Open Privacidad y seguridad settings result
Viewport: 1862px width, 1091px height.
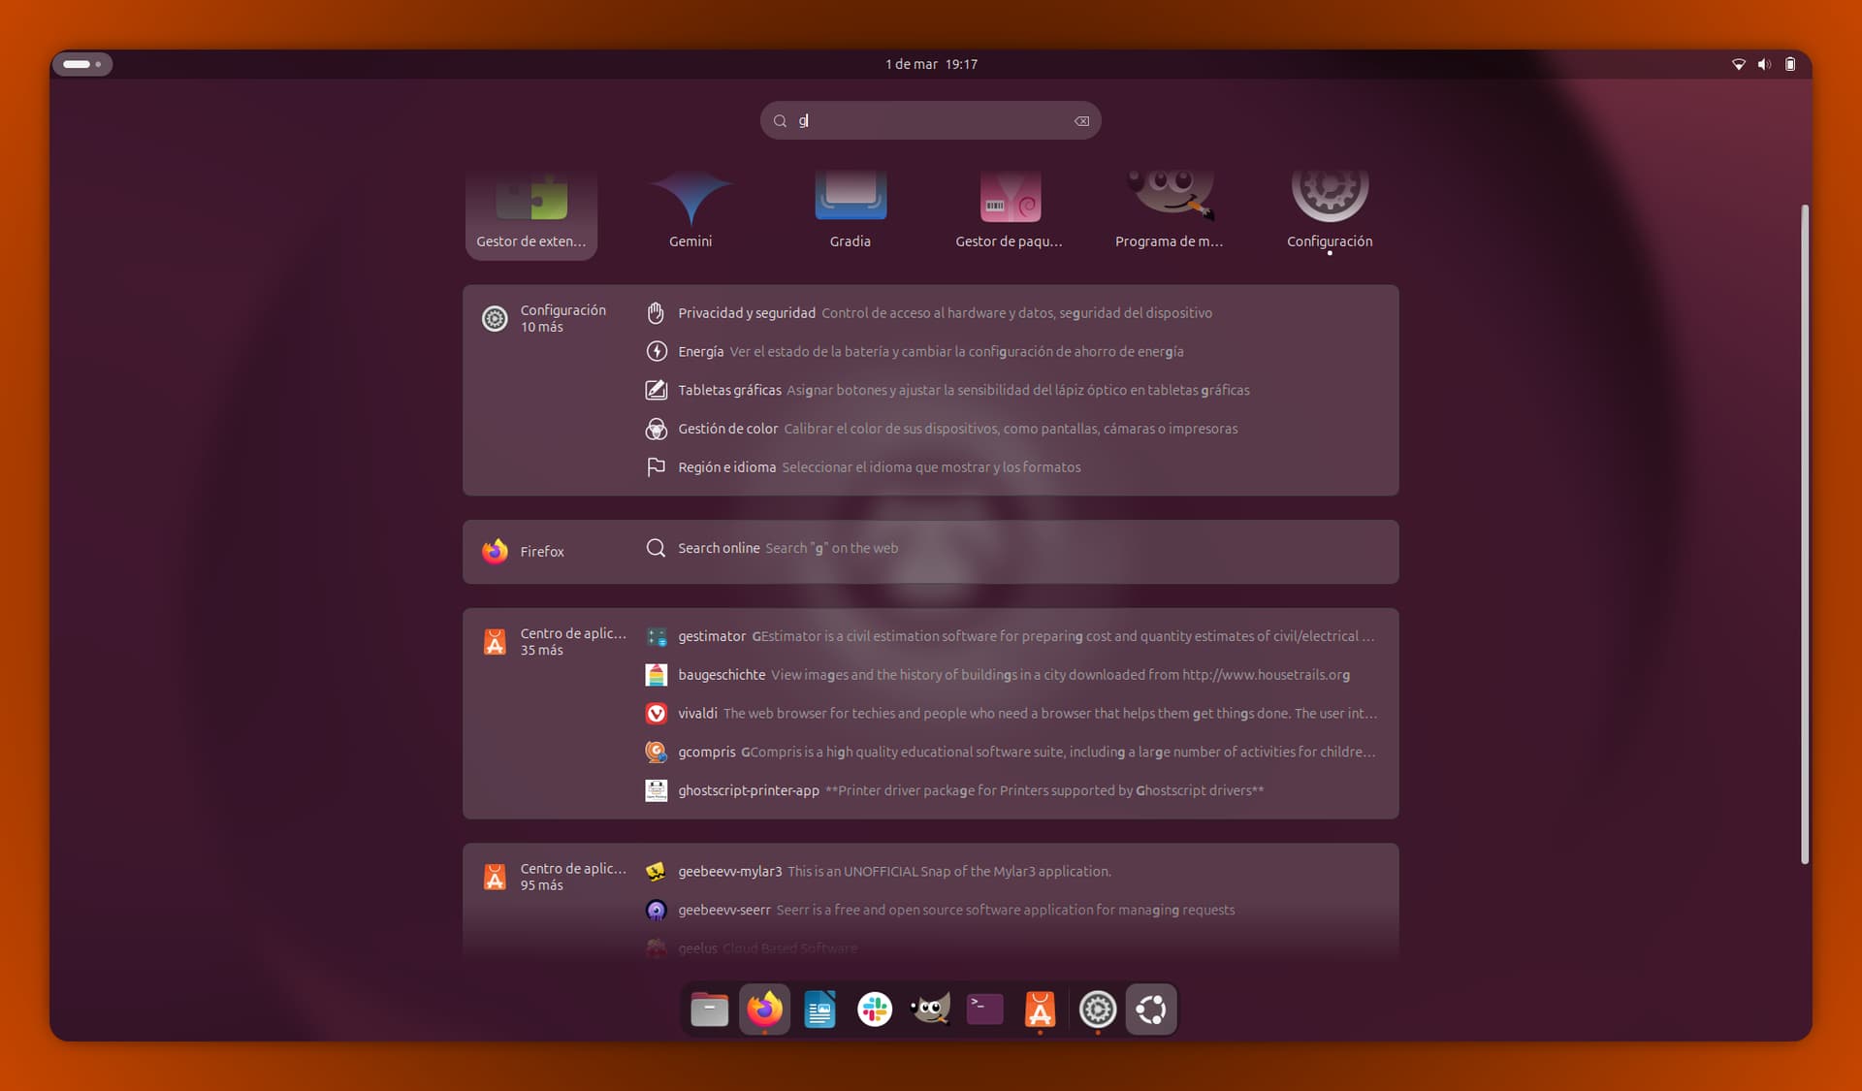click(746, 313)
